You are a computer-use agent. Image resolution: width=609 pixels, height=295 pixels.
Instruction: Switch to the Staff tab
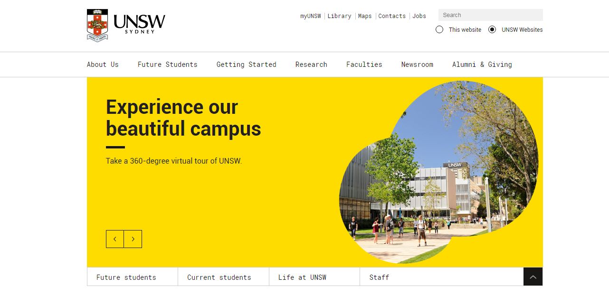(x=379, y=277)
